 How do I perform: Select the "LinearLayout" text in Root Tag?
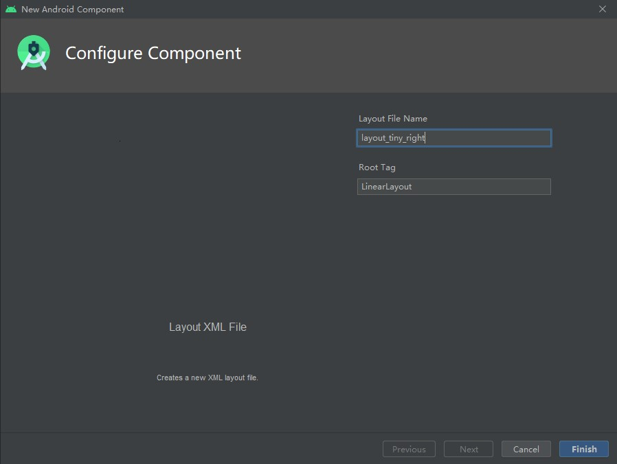386,187
